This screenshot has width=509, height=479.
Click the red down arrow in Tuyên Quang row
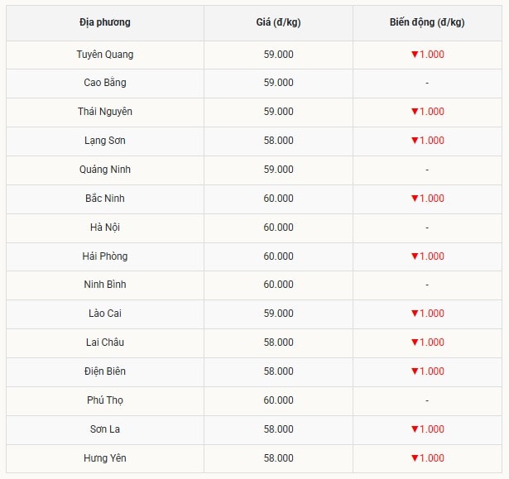click(x=415, y=55)
